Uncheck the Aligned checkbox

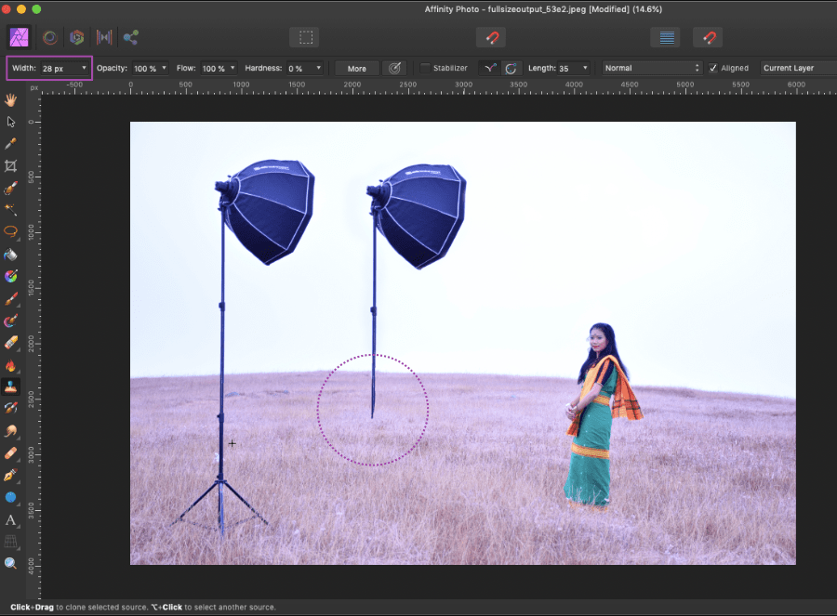(713, 68)
